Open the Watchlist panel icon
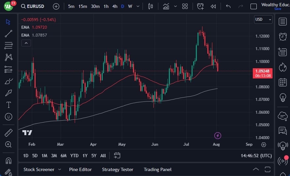The image size is (290, 176). click(x=282, y=21)
